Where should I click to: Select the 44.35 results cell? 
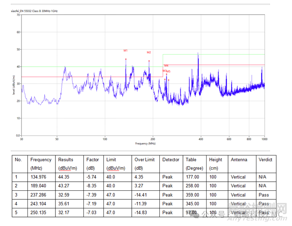pos(64,177)
